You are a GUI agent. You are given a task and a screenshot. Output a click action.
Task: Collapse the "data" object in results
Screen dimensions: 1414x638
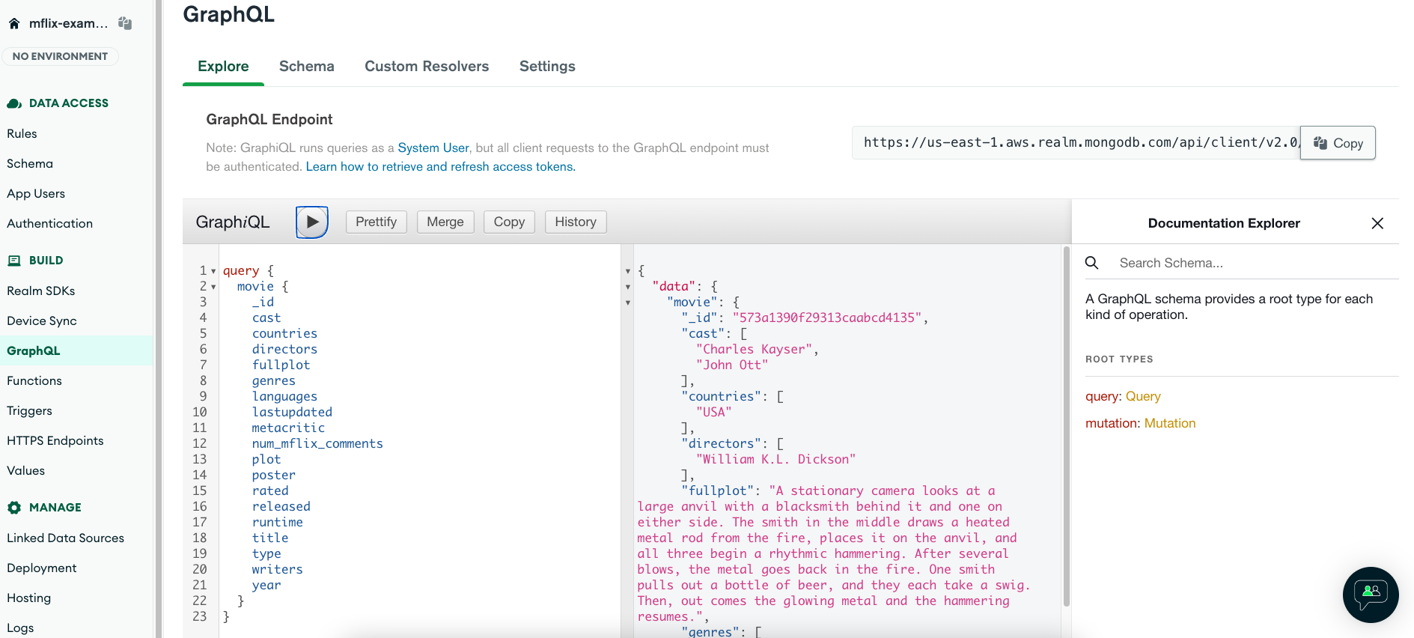coord(628,287)
